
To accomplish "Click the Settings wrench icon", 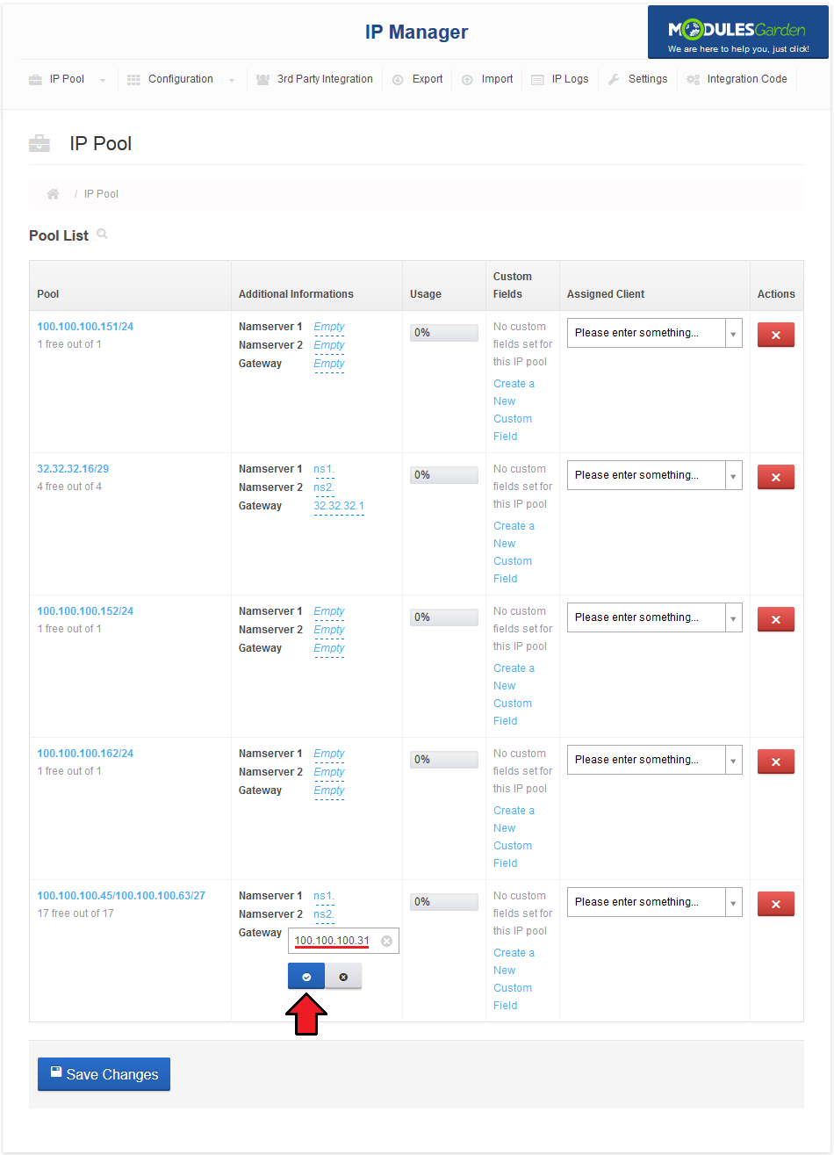I will click(614, 80).
